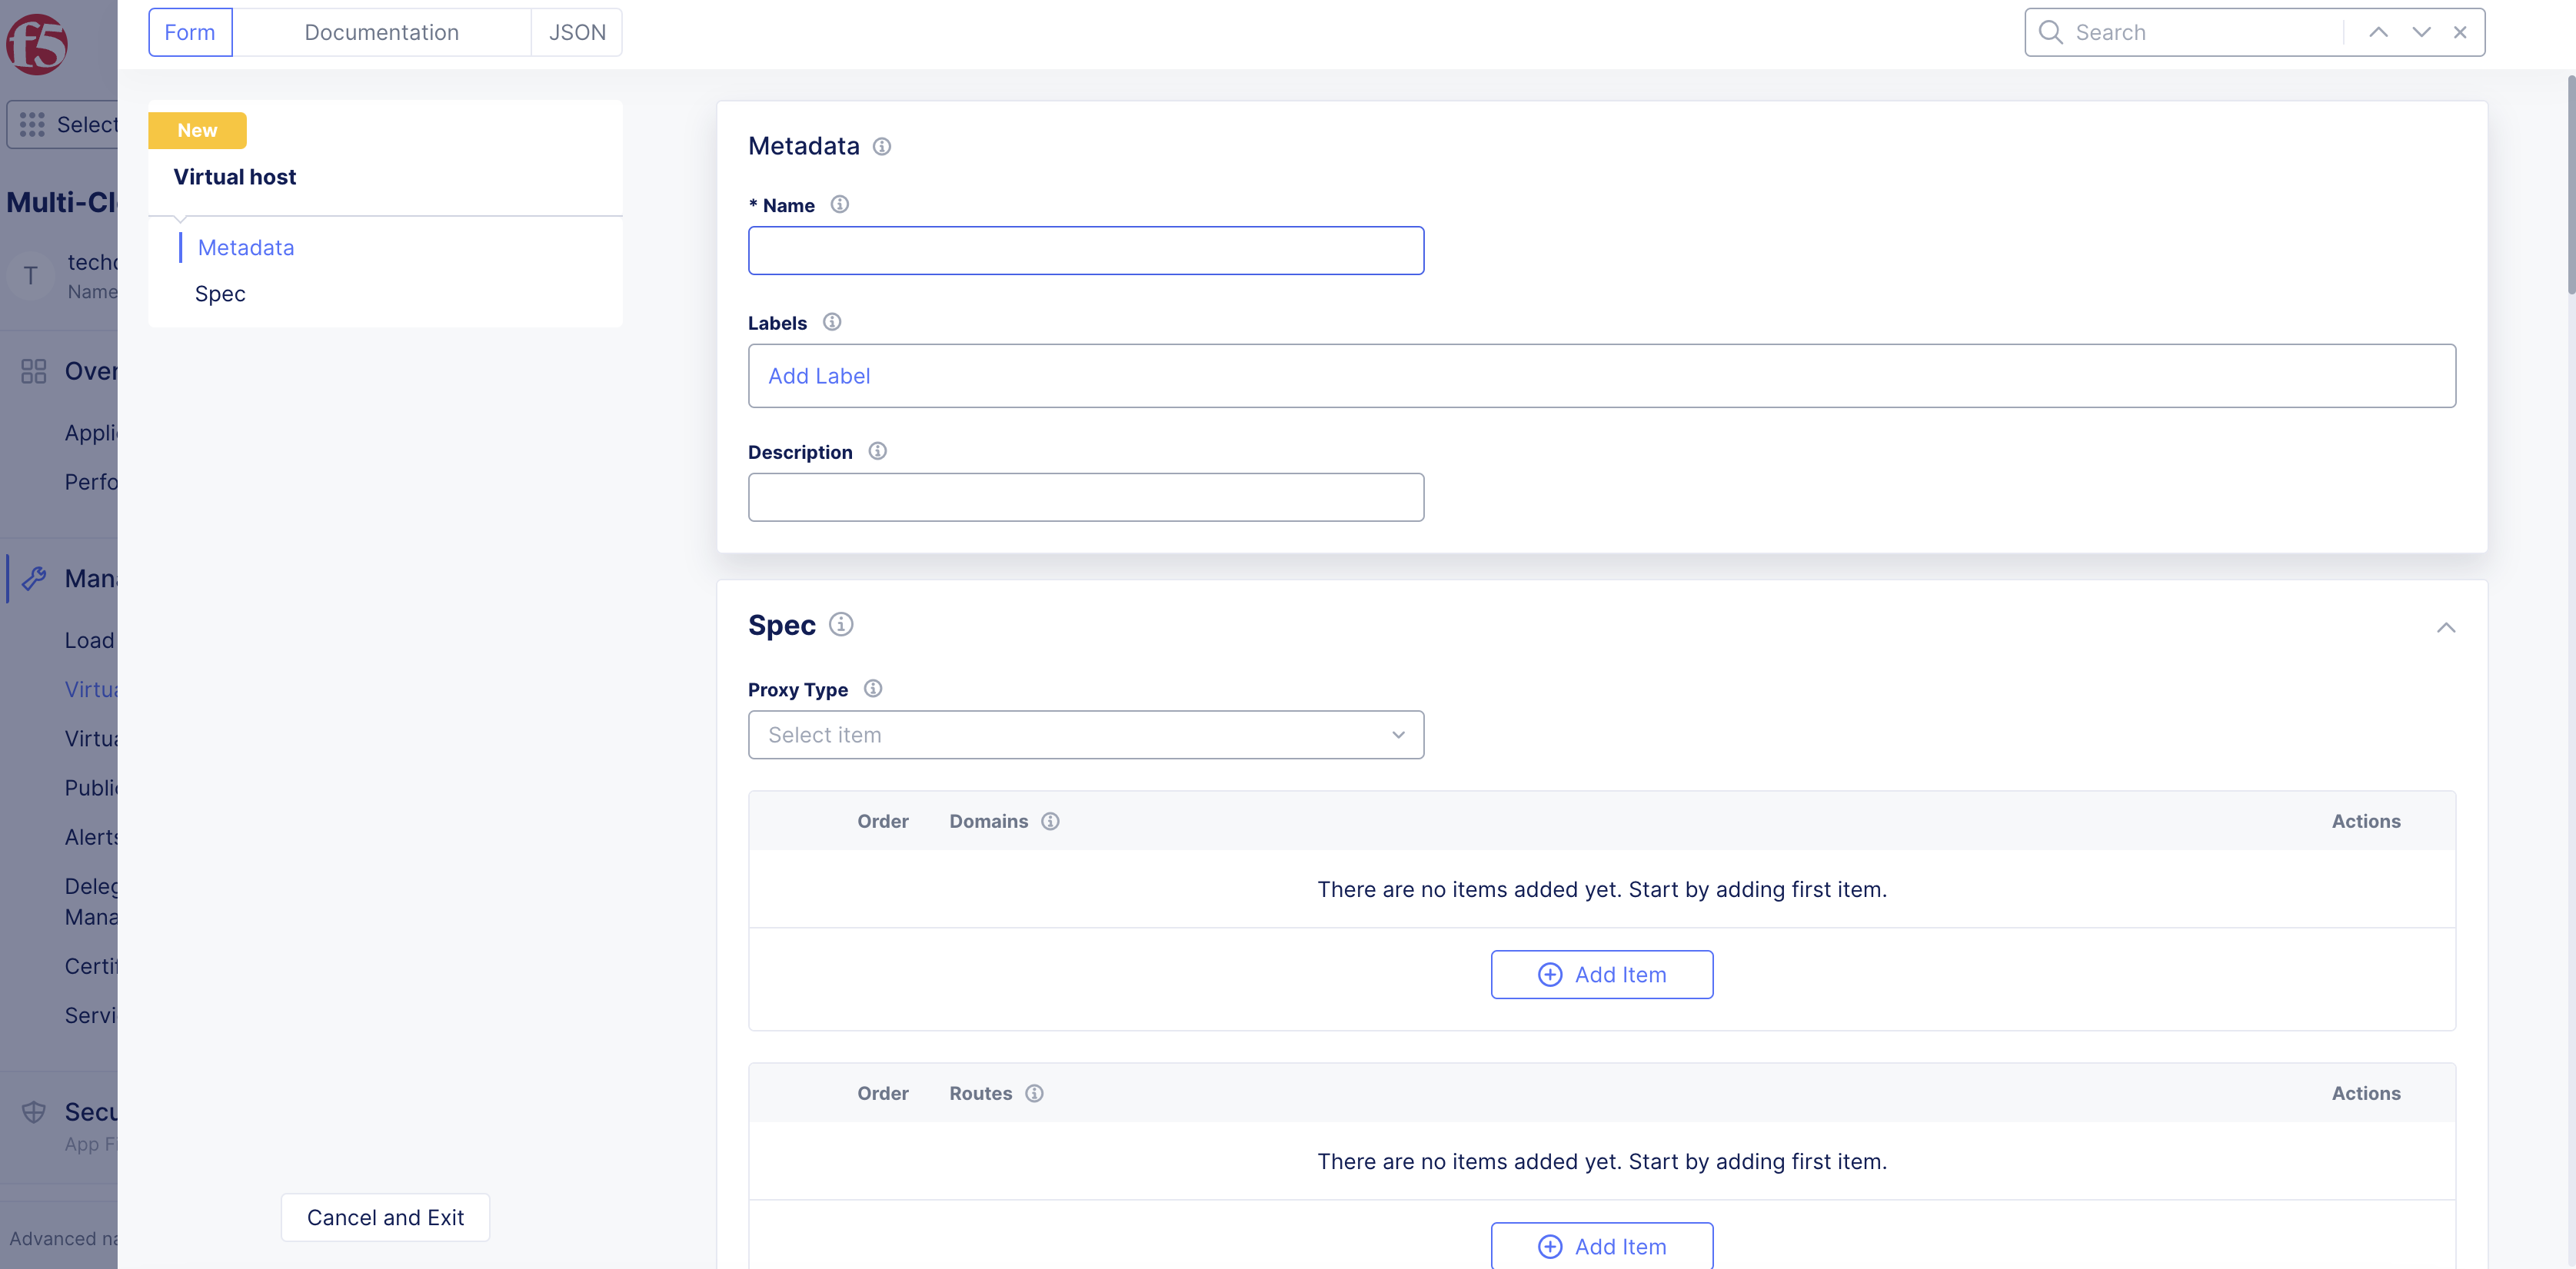The height and width of the screenshot is (1269, 2576).
Task: Switch to the Documentation tab
Action: pos(381,32)
